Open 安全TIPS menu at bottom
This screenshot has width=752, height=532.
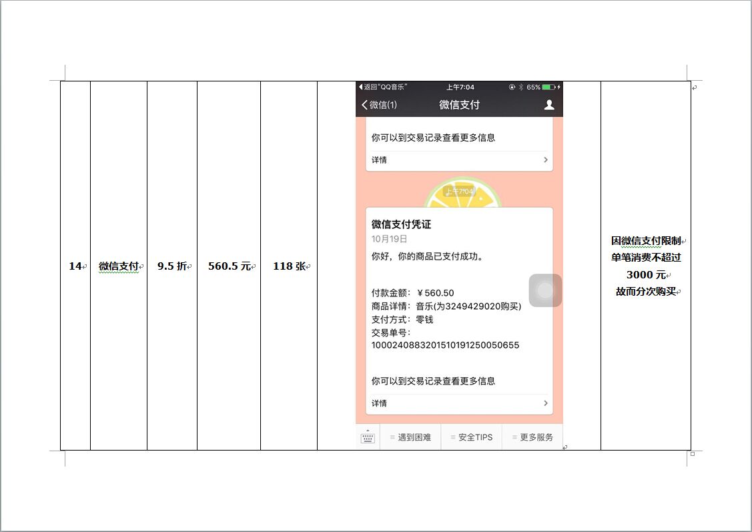click(472, 437)
